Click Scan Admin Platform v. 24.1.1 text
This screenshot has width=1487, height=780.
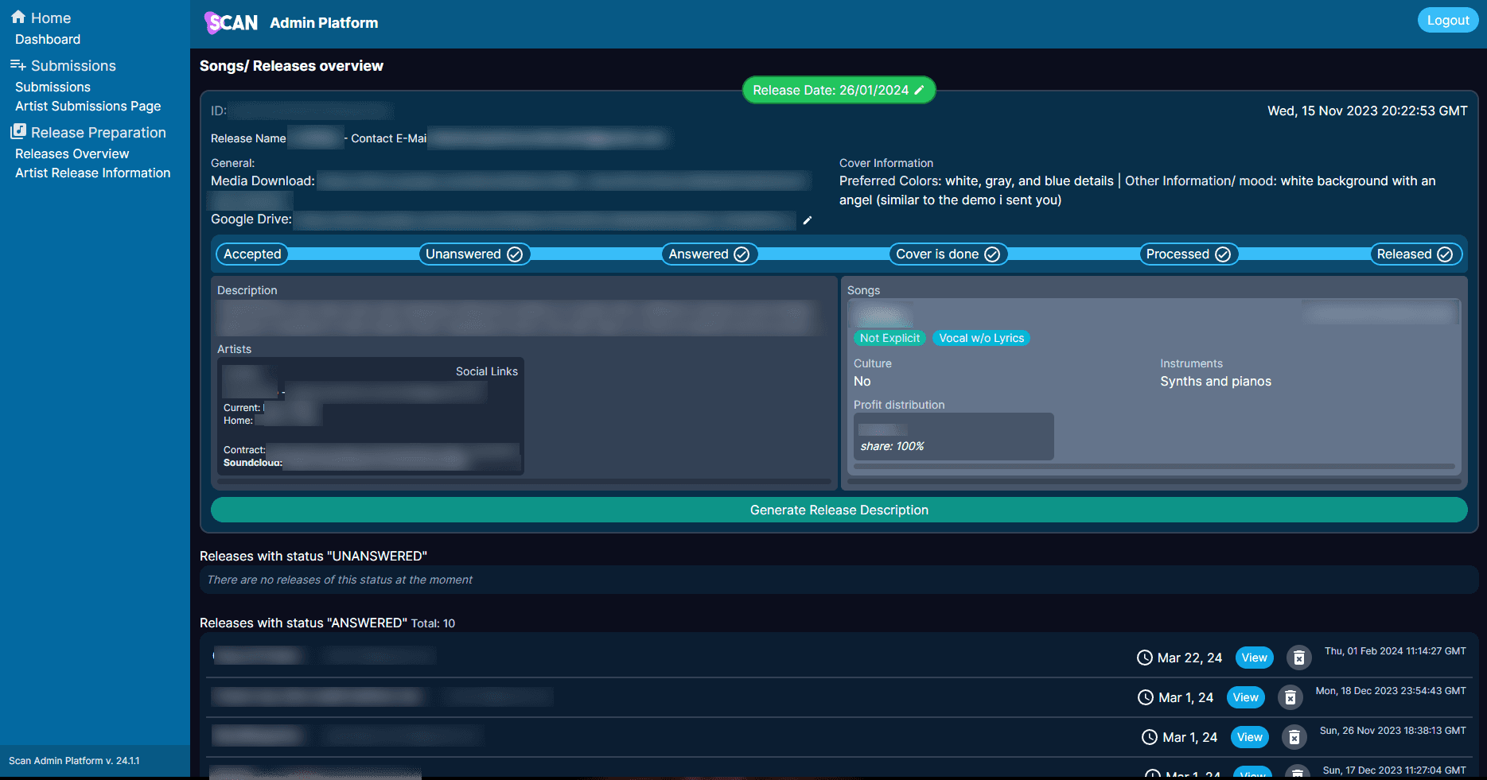point(74,761)
